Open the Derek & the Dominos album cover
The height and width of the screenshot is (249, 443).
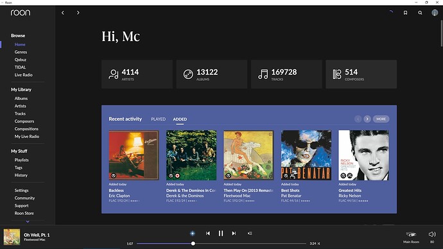[x=191, y=155]
